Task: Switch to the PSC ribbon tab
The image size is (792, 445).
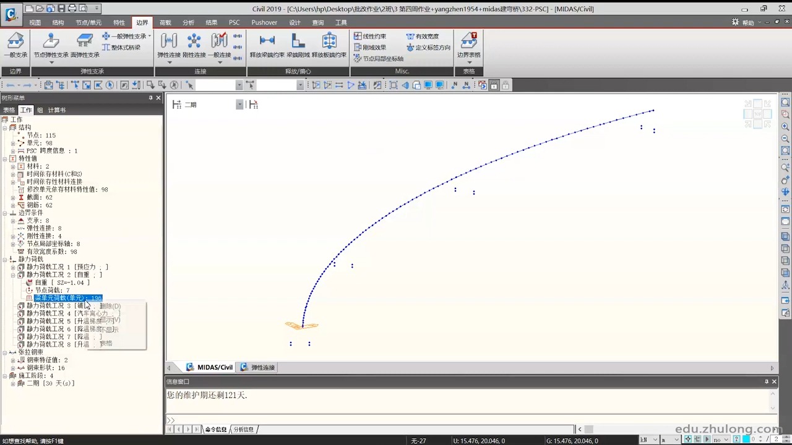Action: coord(235,22)
